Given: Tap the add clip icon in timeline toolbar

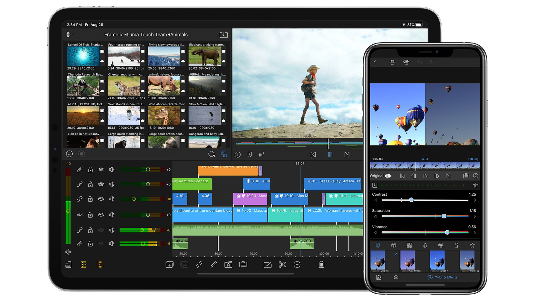Looking at the screenshot, I should click(170, 265).
